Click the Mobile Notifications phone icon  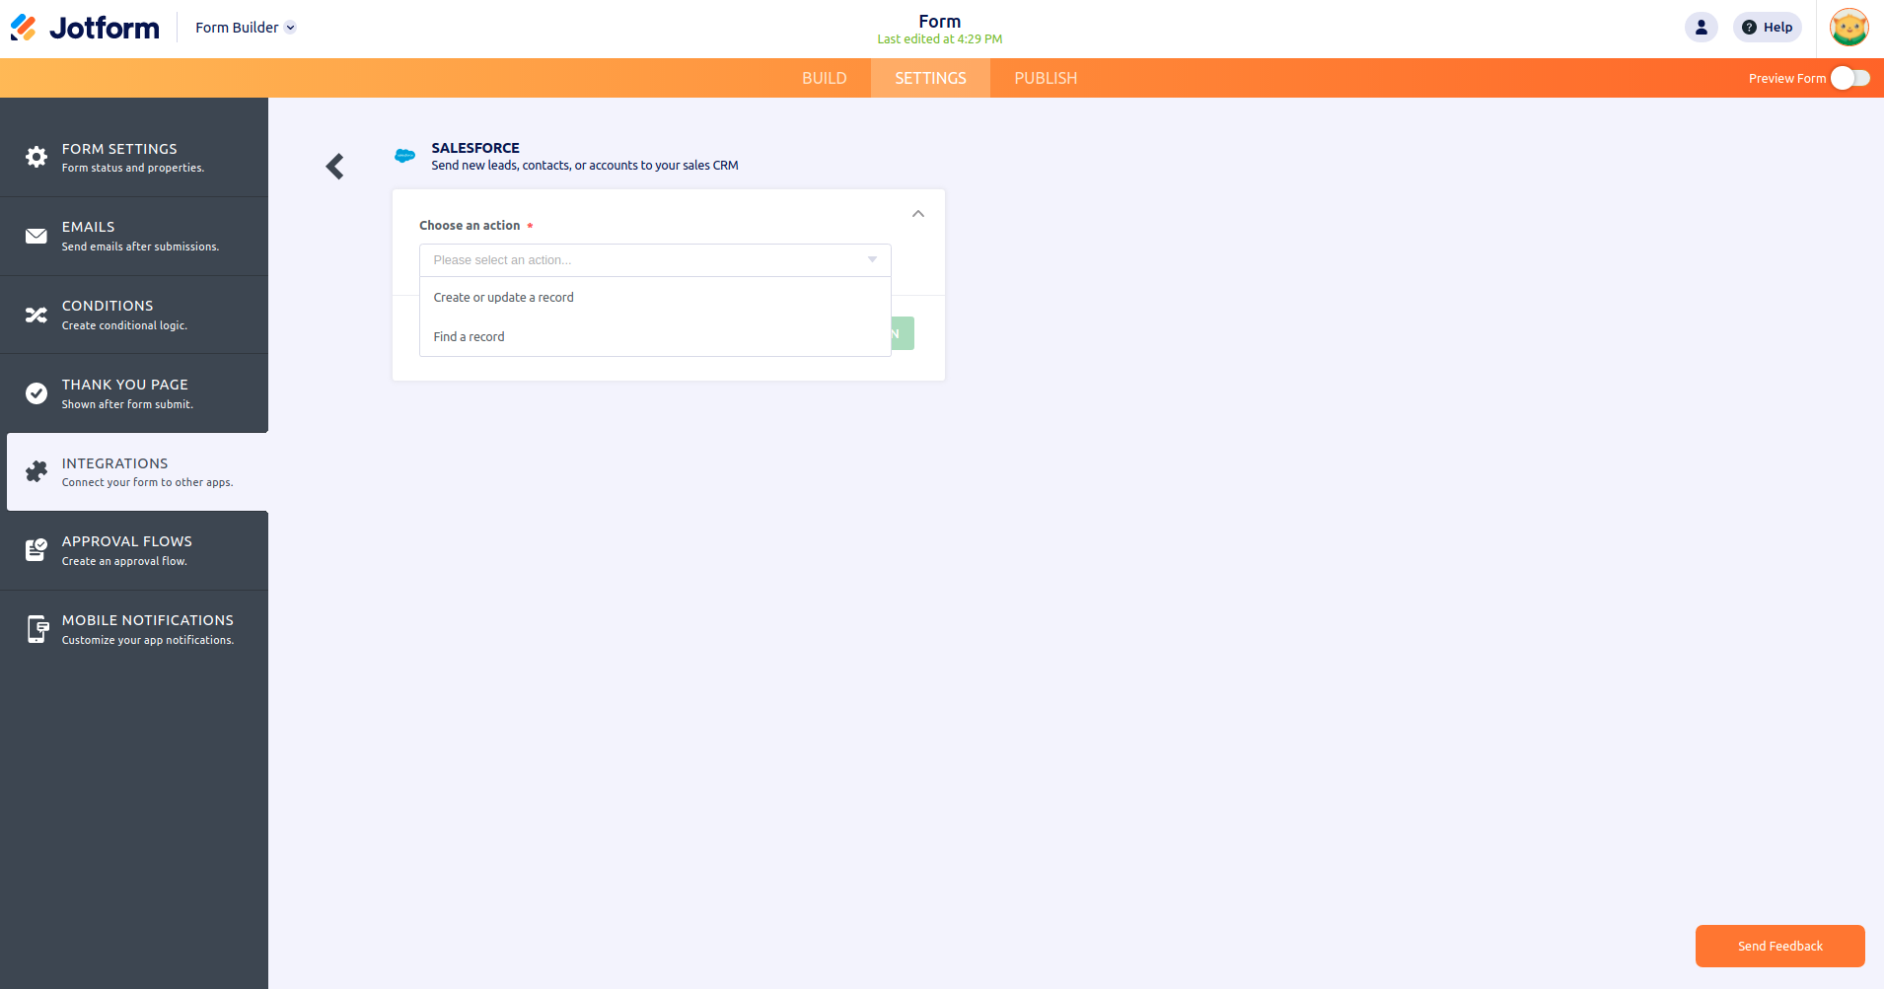[x=36, y=629]
